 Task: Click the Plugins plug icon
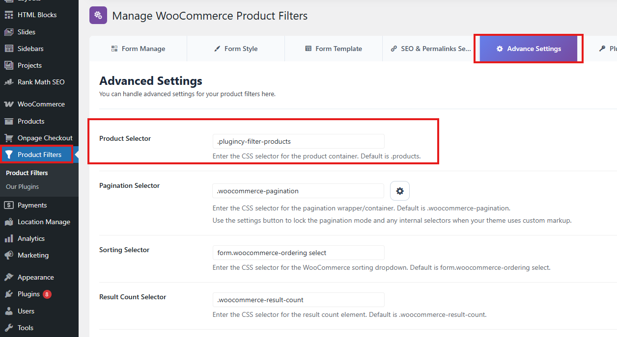point(8,294)
